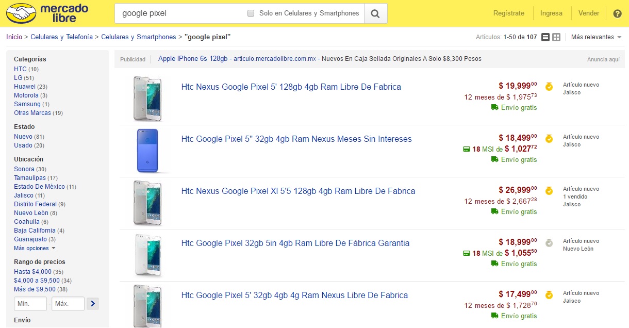
Task: Click truck icon on $19,999 listing
Action: tap(494, 107)
